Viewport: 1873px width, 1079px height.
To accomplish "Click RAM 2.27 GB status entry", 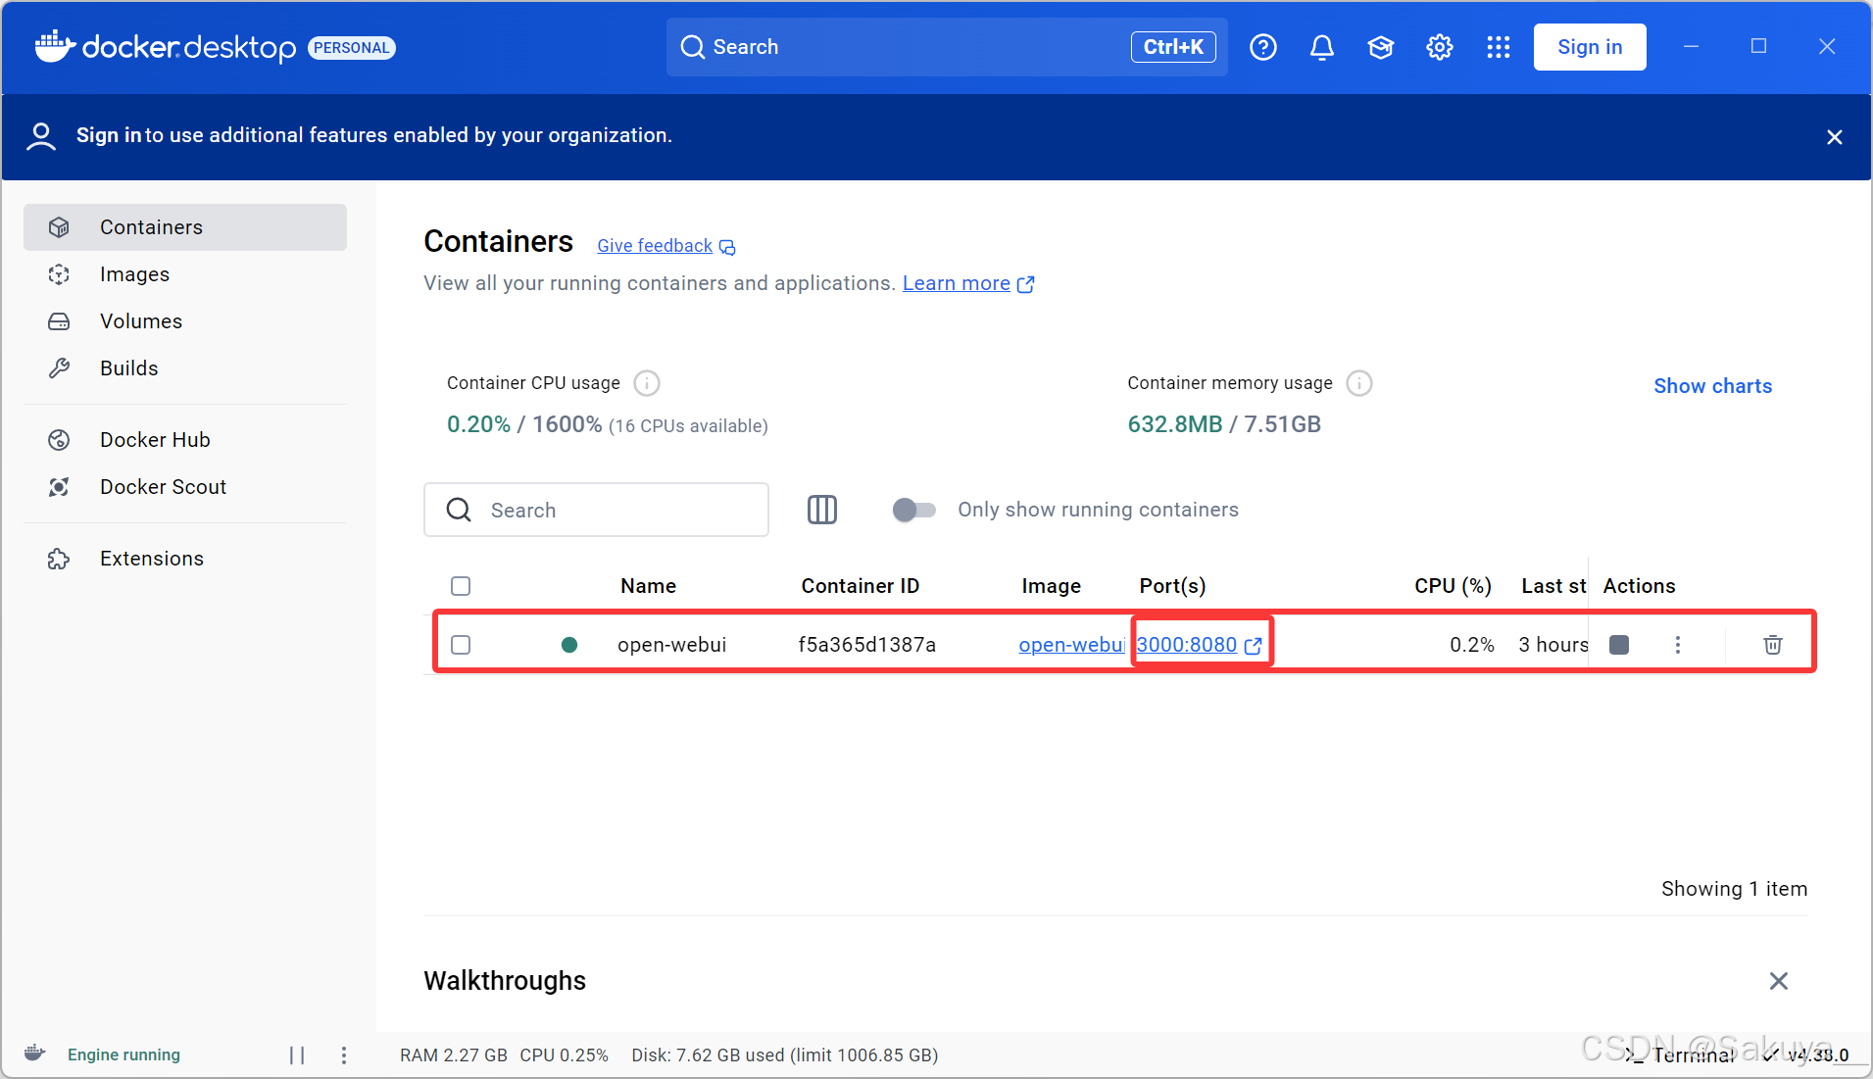I will point(454,1055).
